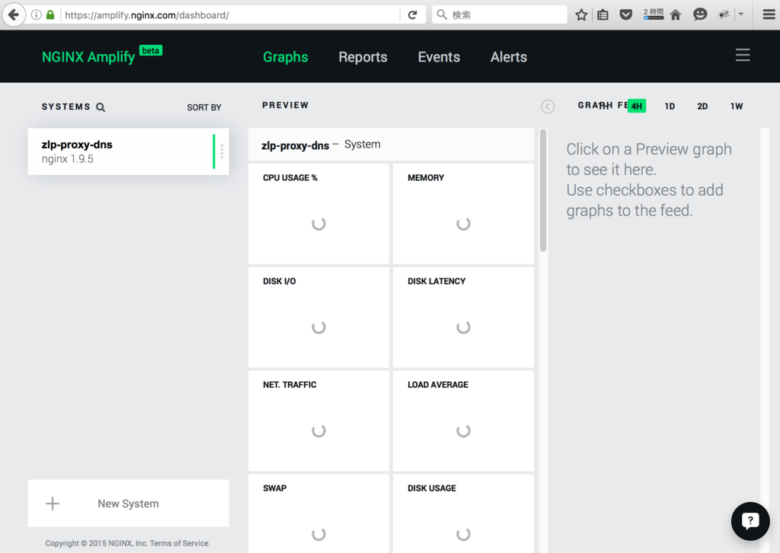Click the browser search field
Viewport: 780px width, 553px height.
[500, 15]
